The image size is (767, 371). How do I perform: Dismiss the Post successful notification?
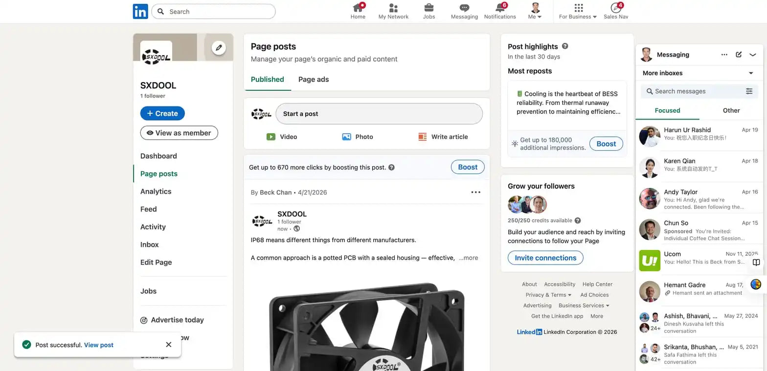(x=169, y=345)
